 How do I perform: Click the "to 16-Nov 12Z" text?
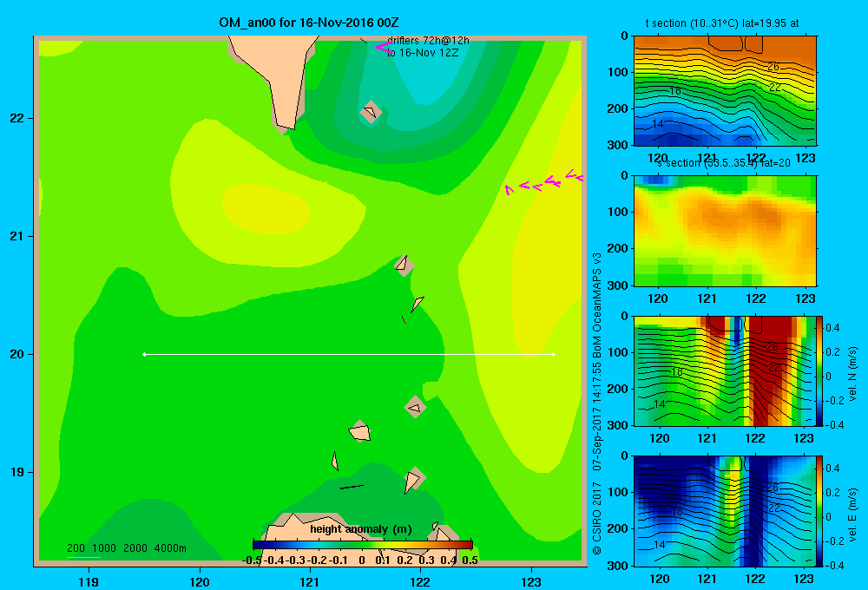pyautogui.click(x=423, y=53)
